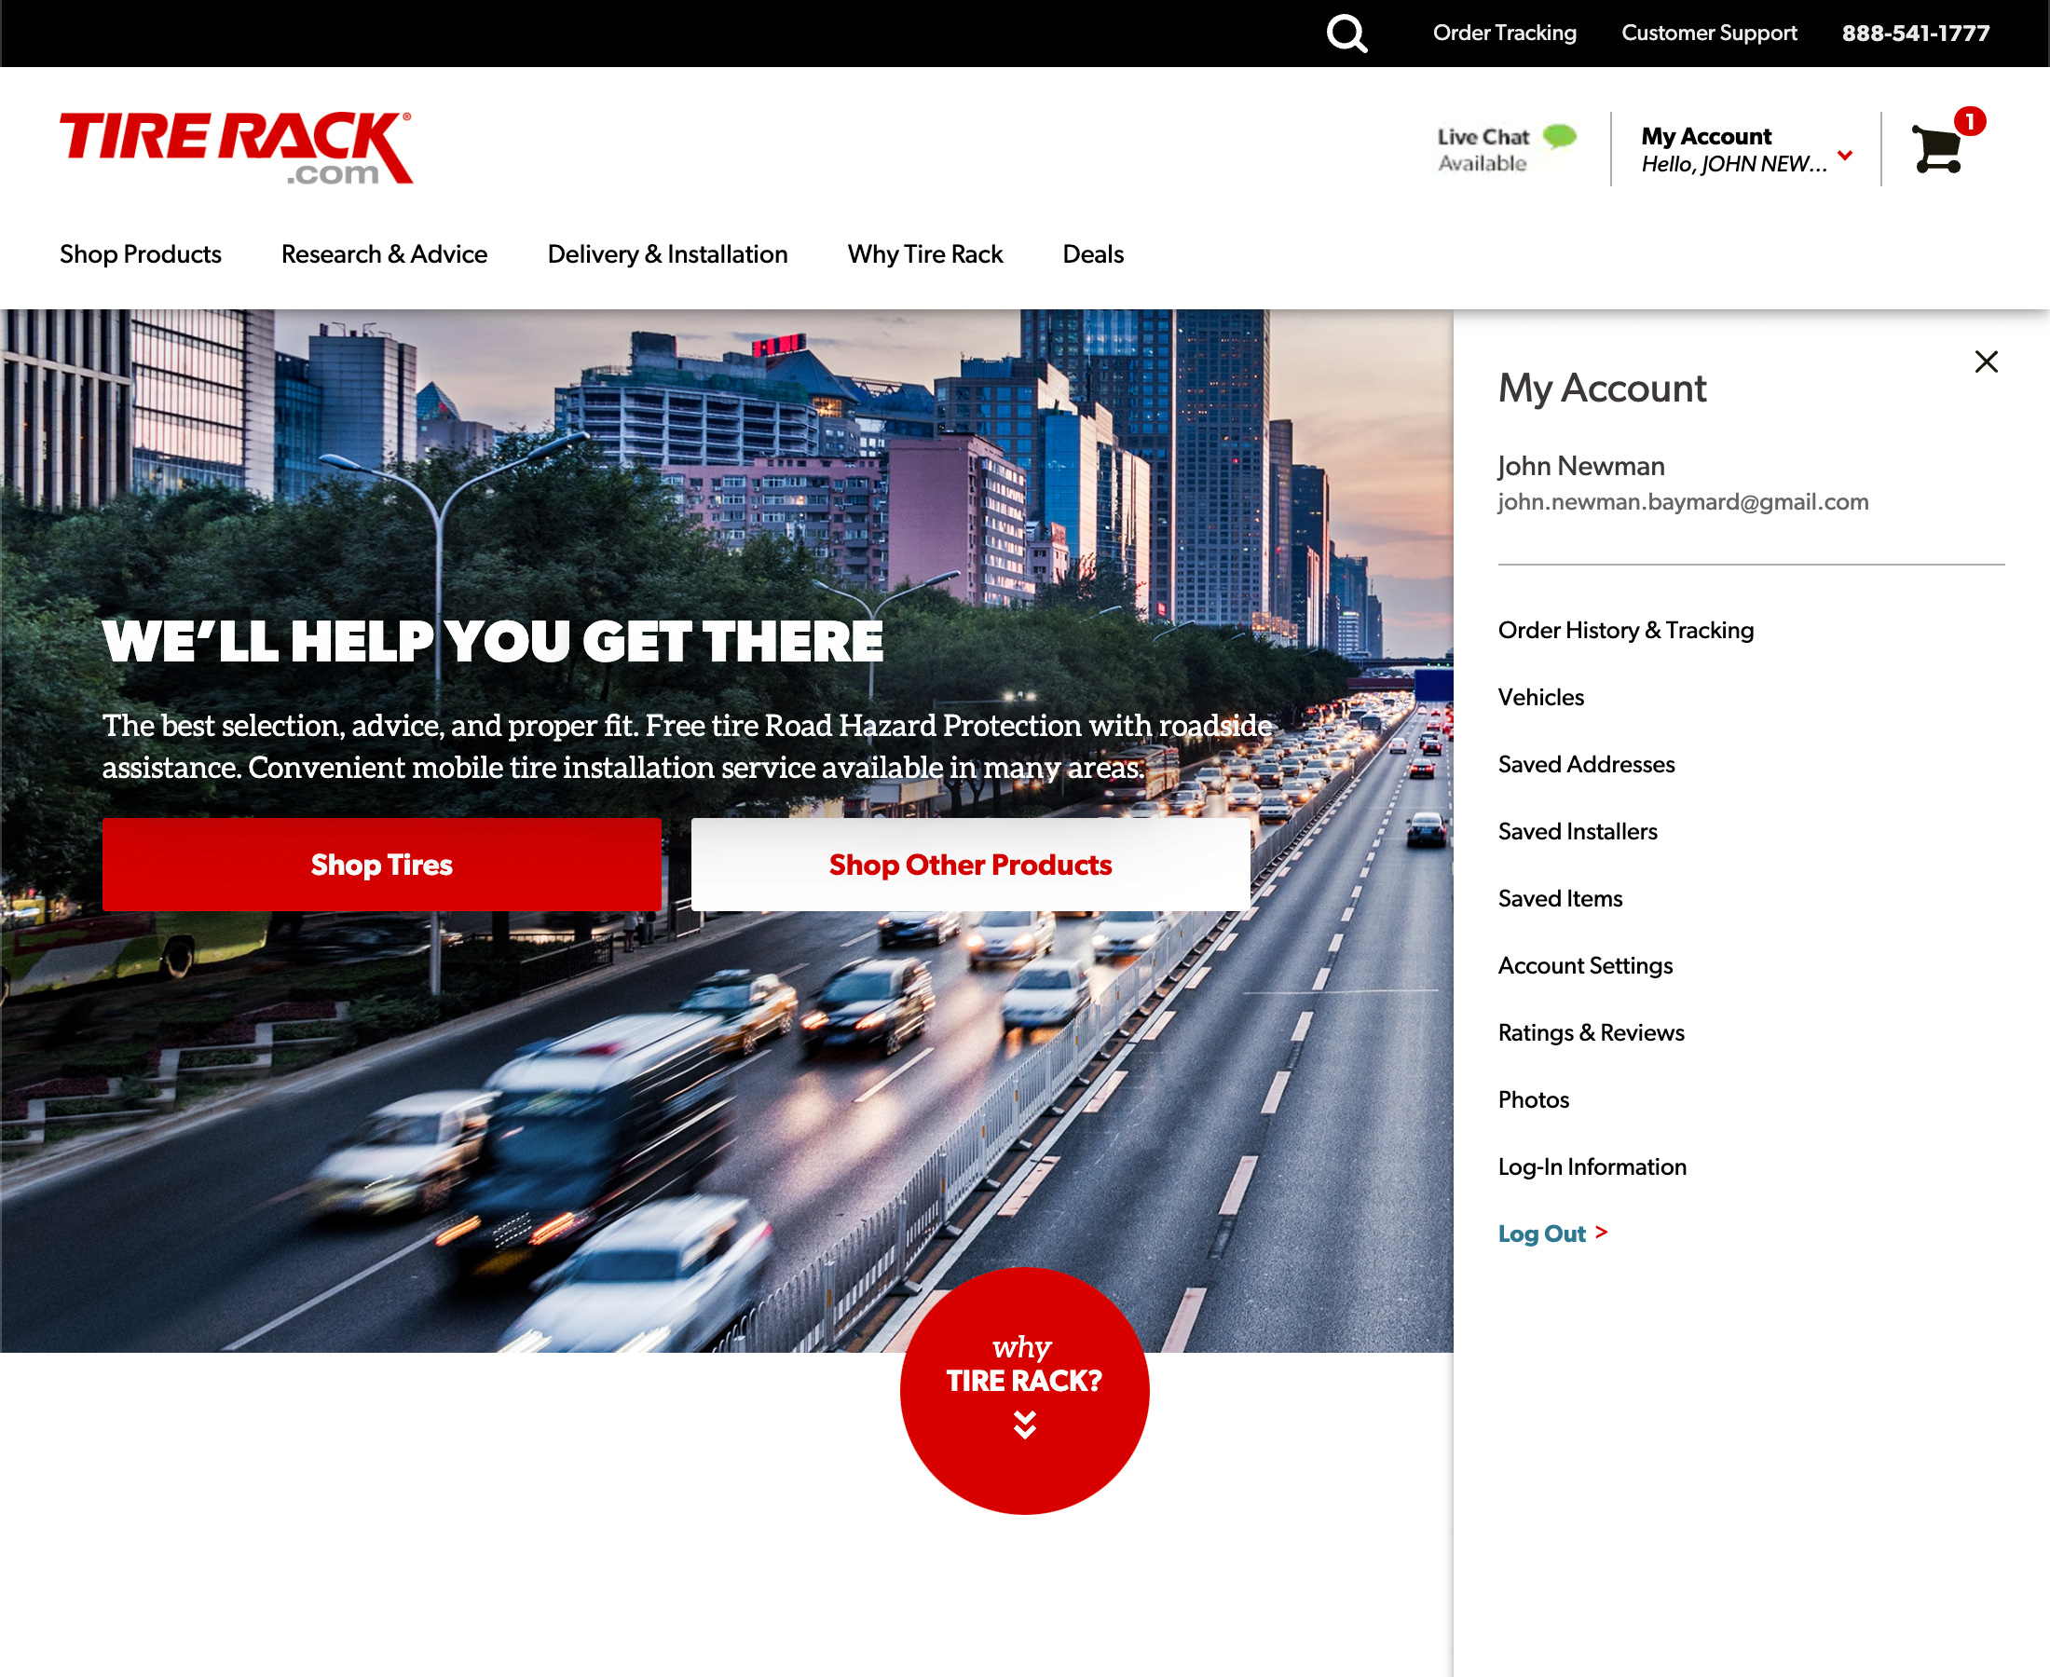The height and width of the screenshot is (1677, 2050).
Task: Expand the Delivery & Installation menu
Action: point(666,254)
